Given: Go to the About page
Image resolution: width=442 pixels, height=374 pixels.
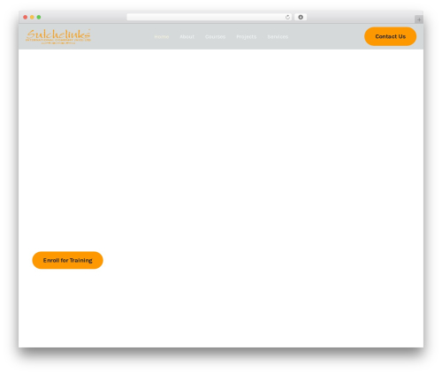Looking at the screenshot, I should [x=187, y=37].
